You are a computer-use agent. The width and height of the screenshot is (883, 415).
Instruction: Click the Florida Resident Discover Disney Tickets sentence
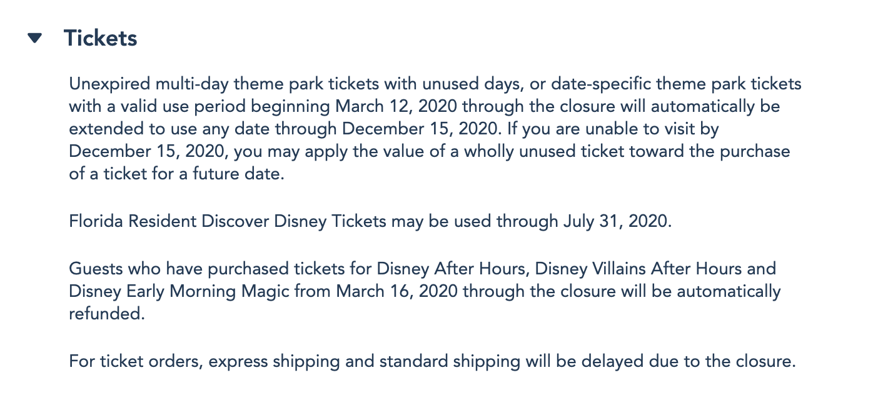[x=370, y=222]
